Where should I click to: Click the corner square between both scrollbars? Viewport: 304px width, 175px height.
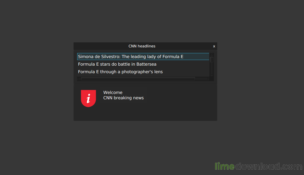[x=212, y=79]
